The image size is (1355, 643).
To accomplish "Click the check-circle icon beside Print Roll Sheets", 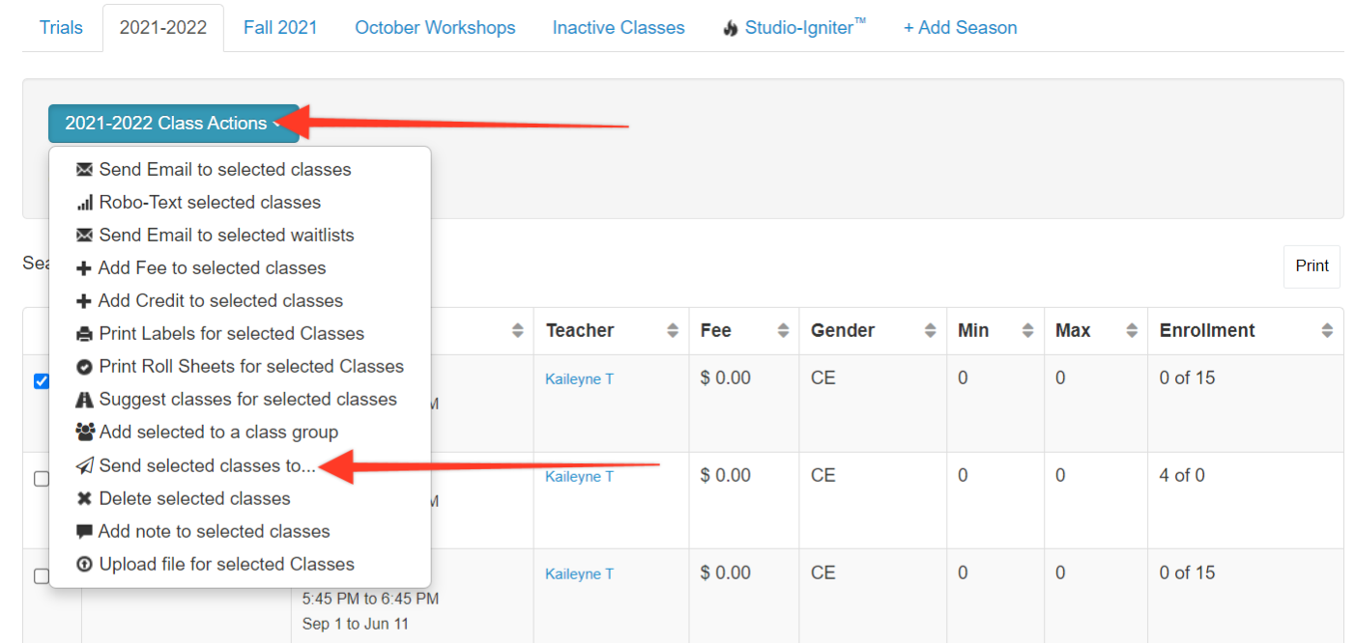I will click(84, 367).
